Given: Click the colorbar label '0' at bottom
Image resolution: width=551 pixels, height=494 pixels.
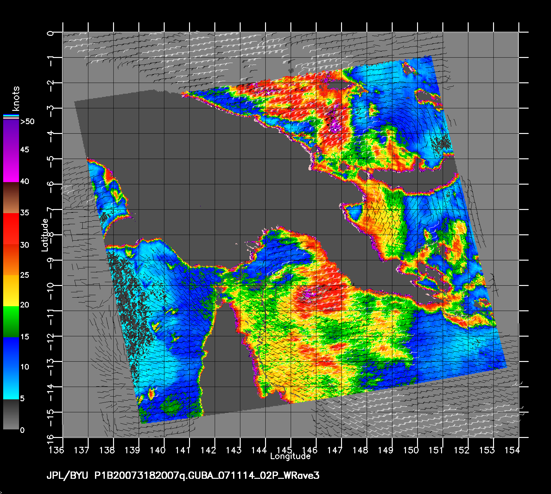Looking at the screenshot, I should click(22, 430).
